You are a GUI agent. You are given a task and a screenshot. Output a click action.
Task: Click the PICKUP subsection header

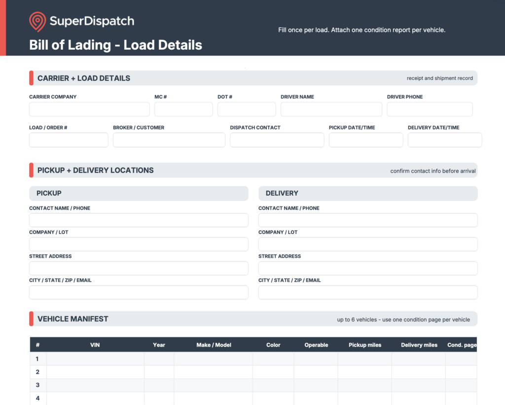pyautogui.click(x=139, y=193)
